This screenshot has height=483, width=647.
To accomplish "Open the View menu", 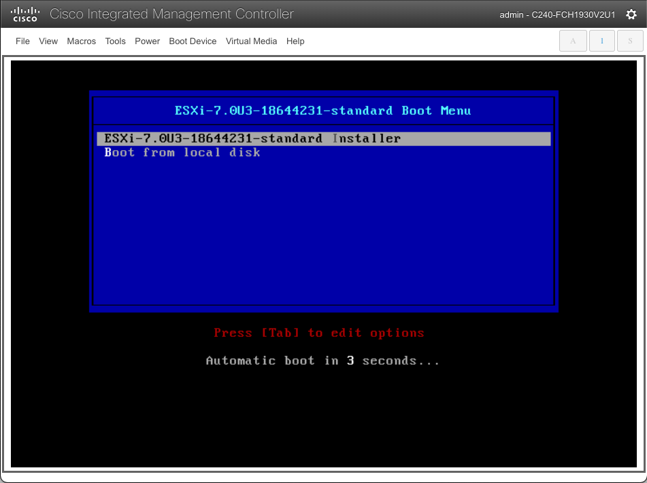I will 48,41.
